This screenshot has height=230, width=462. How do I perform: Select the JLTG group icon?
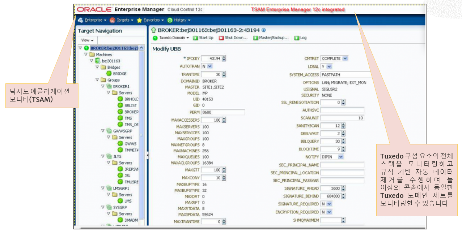click(109, 156)
